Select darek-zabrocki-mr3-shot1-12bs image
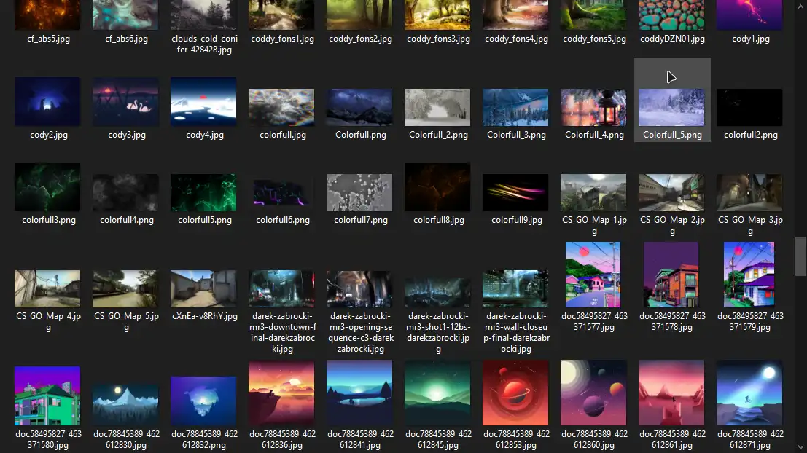This screenshot has height=453, width=807. tap(437, 291)
